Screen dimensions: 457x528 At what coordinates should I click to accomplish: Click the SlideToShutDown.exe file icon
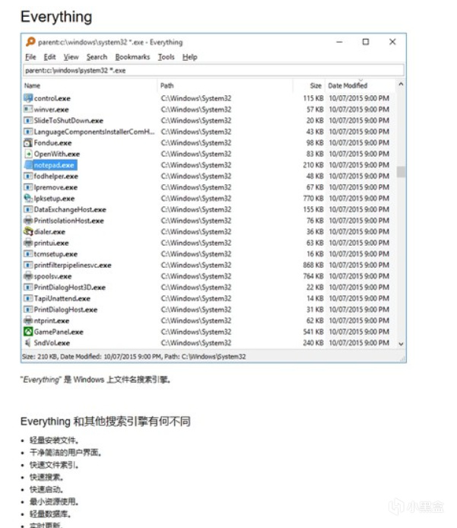28,120
